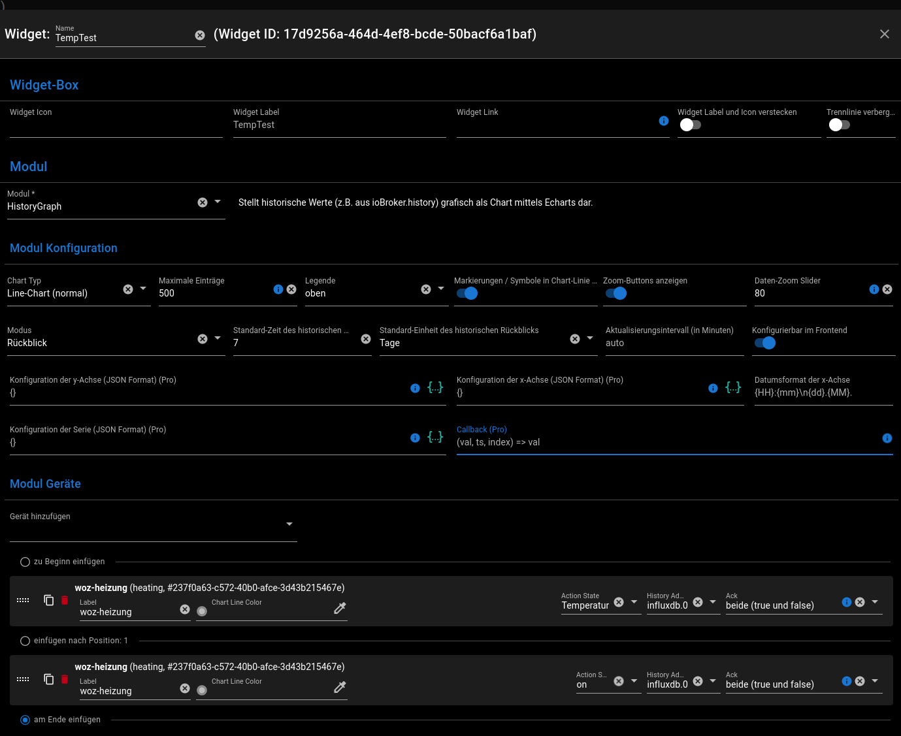Expand Action State dropdown of first device

634,601
